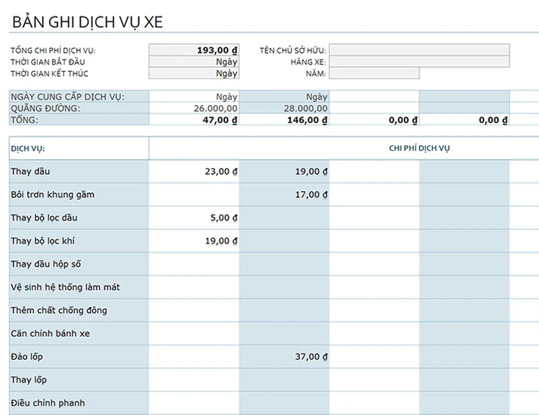
Task: Click the 146,00 ₫ total cell
Action: point(284,120)
